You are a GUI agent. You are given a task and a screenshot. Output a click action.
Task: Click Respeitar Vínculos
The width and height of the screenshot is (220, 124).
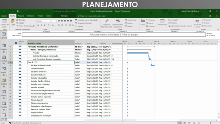click(83, 23)
